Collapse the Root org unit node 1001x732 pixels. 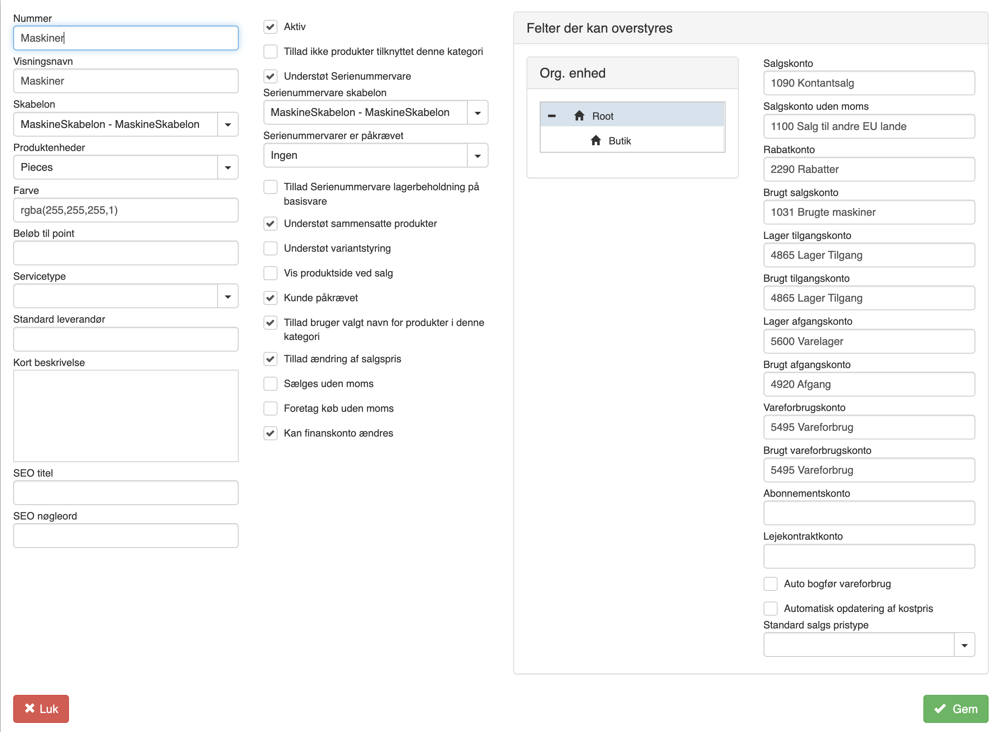(x=552, y=116)
